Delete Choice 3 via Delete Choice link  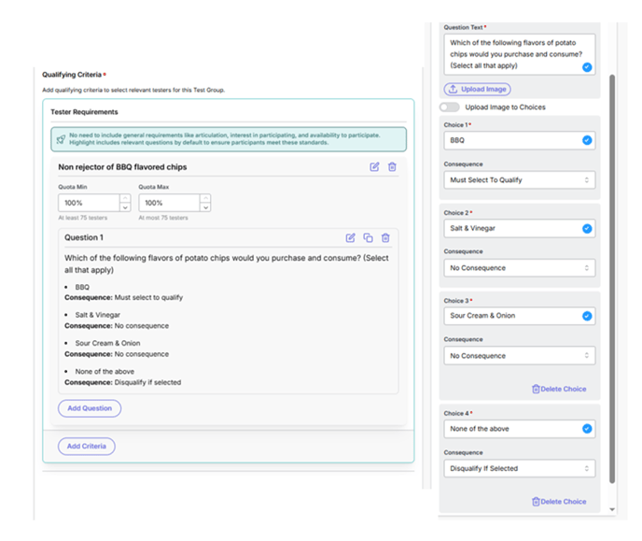click(559, 389)
